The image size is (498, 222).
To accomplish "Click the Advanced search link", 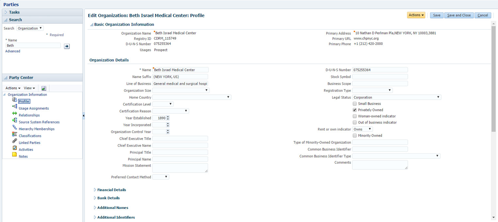I will tap(13, 51).
